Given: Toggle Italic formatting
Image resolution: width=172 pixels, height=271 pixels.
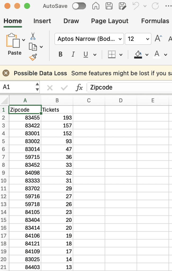Looking at the screenshot, I should [x=73, y=55].
